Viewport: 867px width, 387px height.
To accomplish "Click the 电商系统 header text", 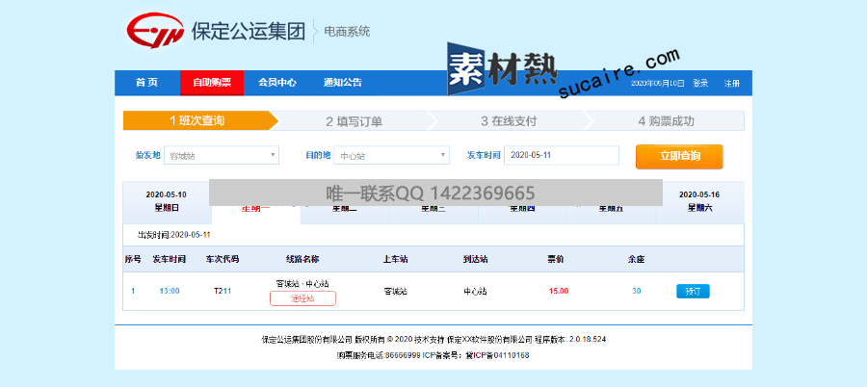I will 347,32.
